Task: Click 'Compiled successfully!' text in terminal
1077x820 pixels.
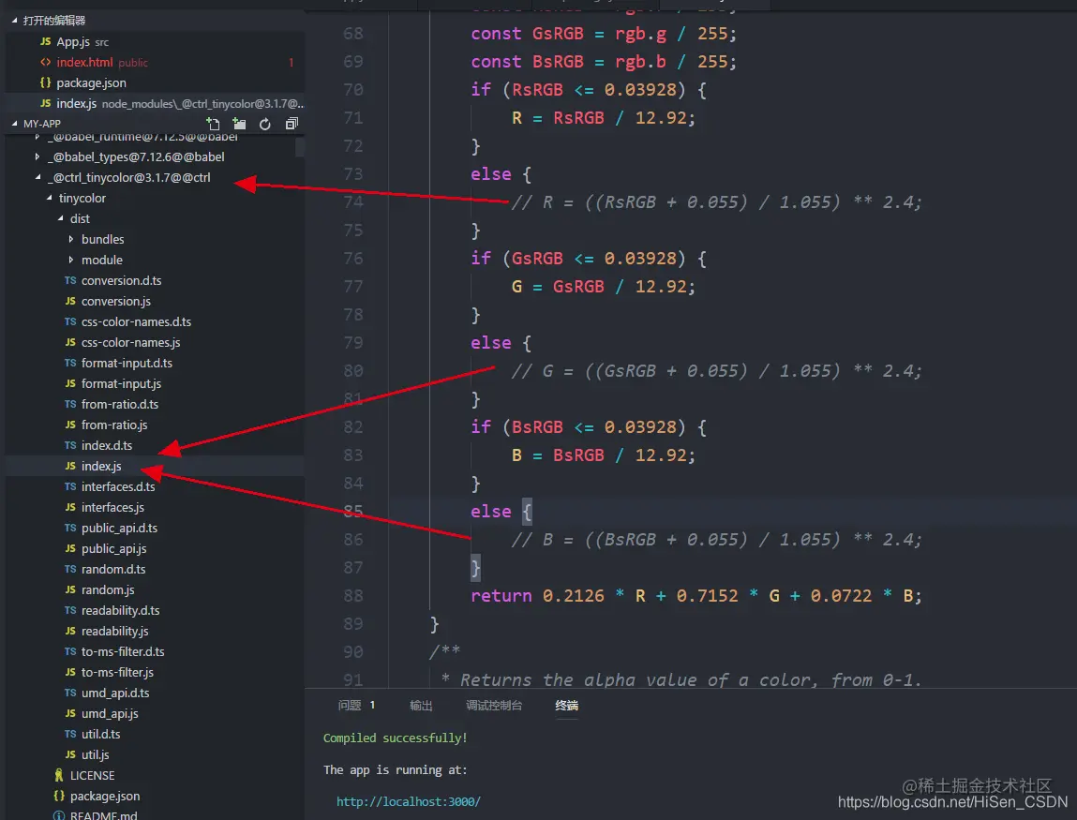Action: coord(395,738)
